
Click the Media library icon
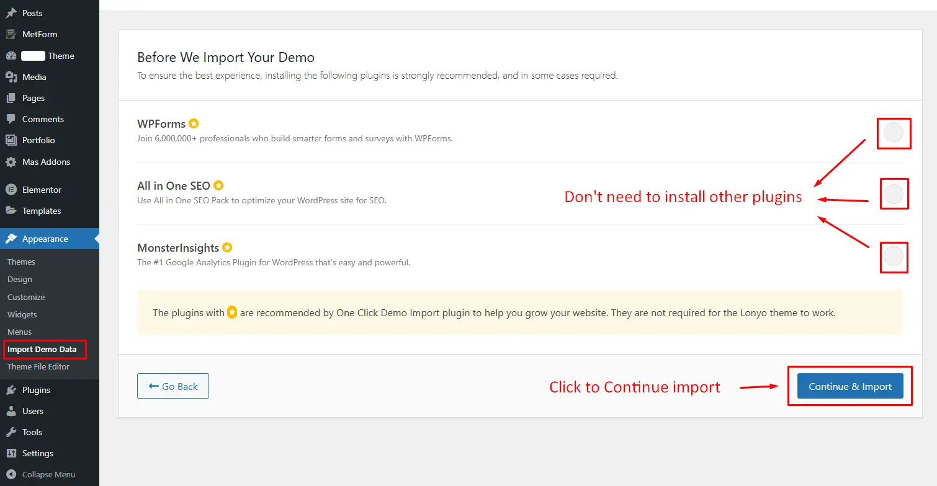click(x=11, y=77)
